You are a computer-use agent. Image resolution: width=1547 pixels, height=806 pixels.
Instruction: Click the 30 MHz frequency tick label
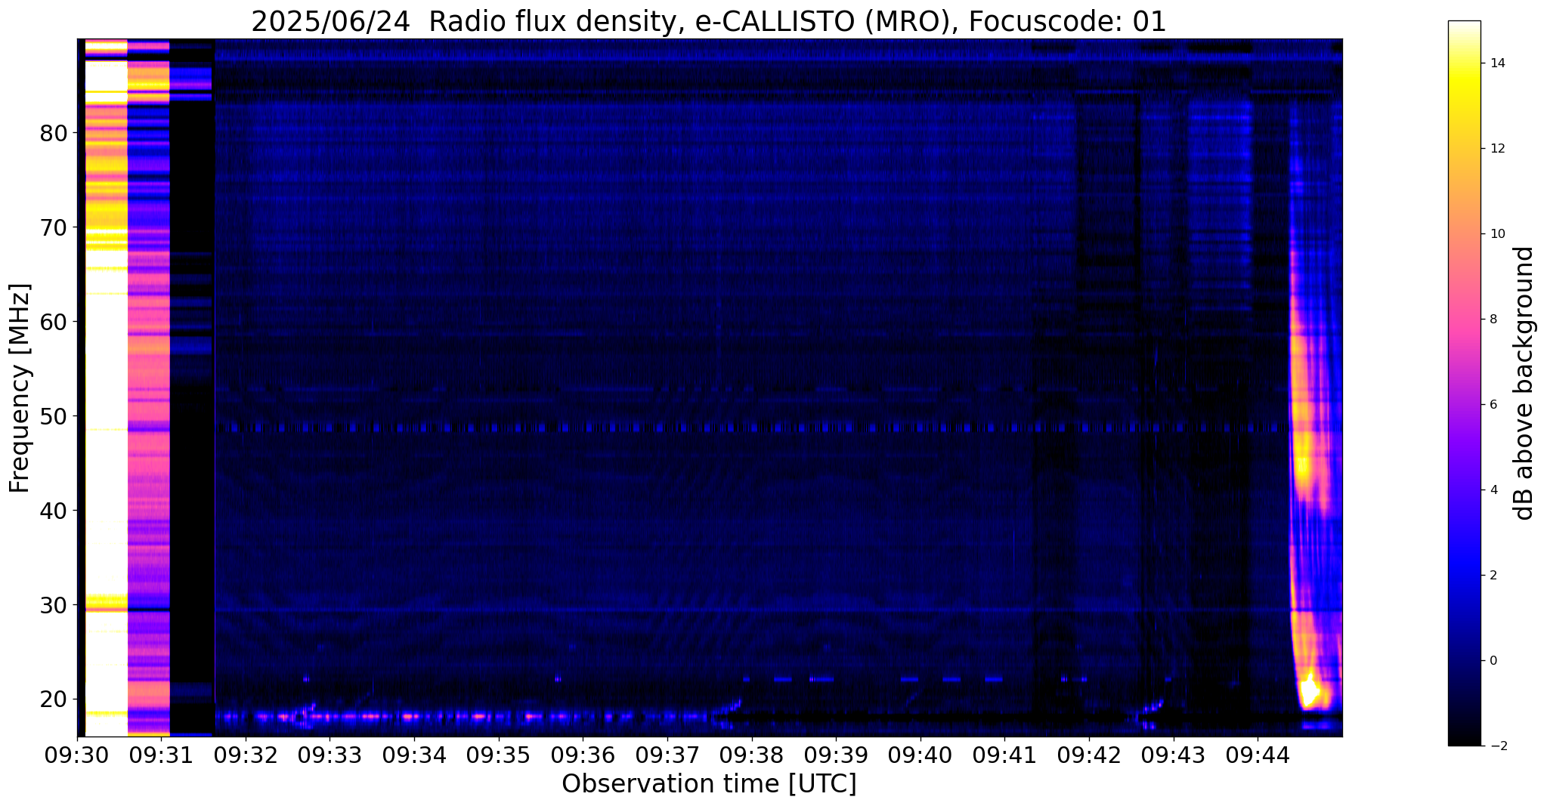(53, 606)
